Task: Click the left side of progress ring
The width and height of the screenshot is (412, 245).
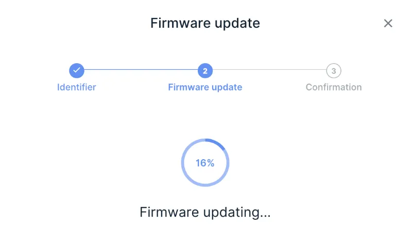Action: click(x=183, y=163)
